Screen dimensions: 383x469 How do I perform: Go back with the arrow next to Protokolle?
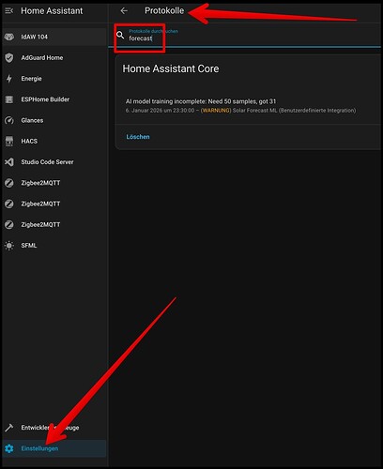(x=124, y=11)
